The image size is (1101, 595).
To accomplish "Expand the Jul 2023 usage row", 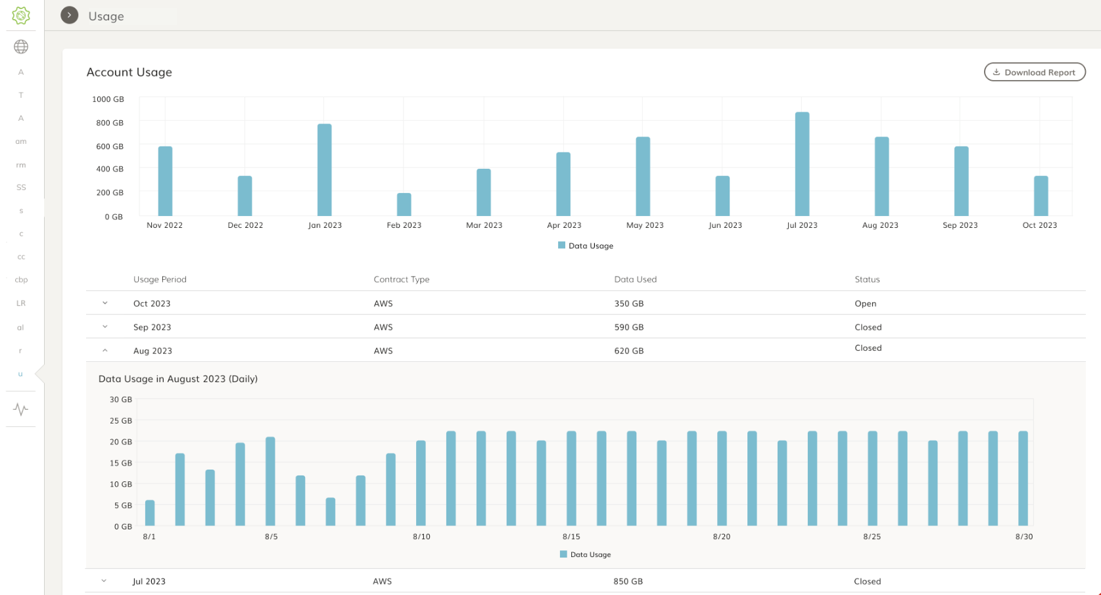I will [104, 581].
